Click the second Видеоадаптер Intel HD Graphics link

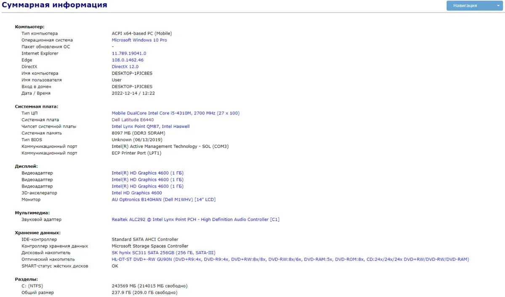[x=147, y=180]
